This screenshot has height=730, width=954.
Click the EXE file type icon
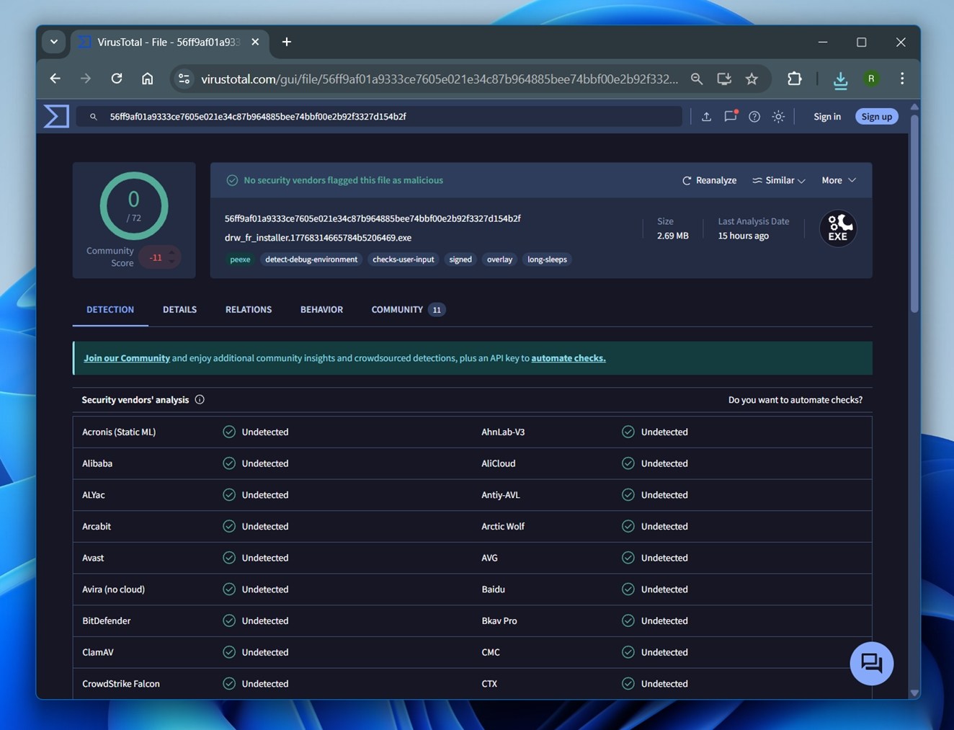tap(838, 228)
